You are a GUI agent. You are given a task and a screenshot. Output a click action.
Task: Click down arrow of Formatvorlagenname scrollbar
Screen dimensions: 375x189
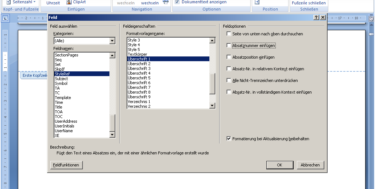pyautogui.click(x=212, y=106)
